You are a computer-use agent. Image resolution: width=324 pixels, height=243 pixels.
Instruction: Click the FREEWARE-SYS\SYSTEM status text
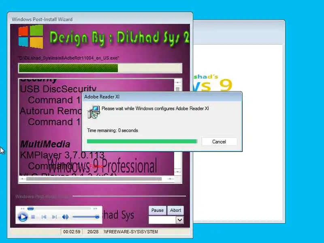131,232
